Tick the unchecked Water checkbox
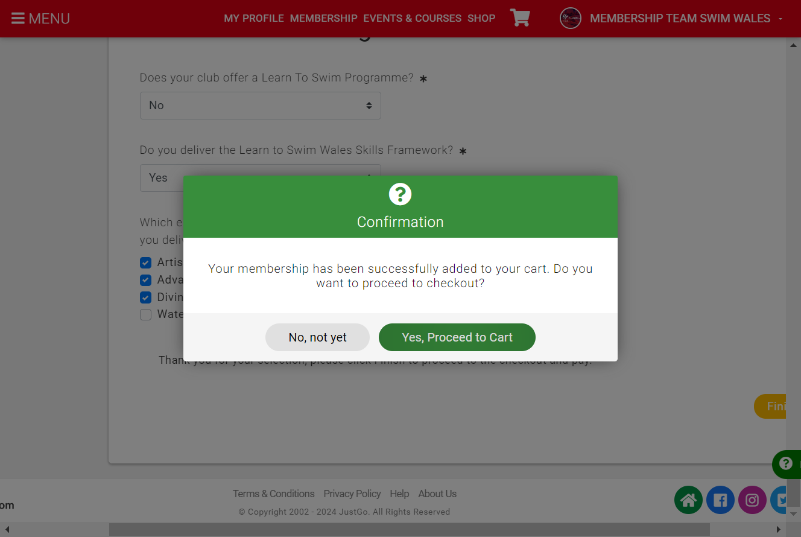Image resolution: width=801 pixels, height=537 pixels. click(145, 314)
